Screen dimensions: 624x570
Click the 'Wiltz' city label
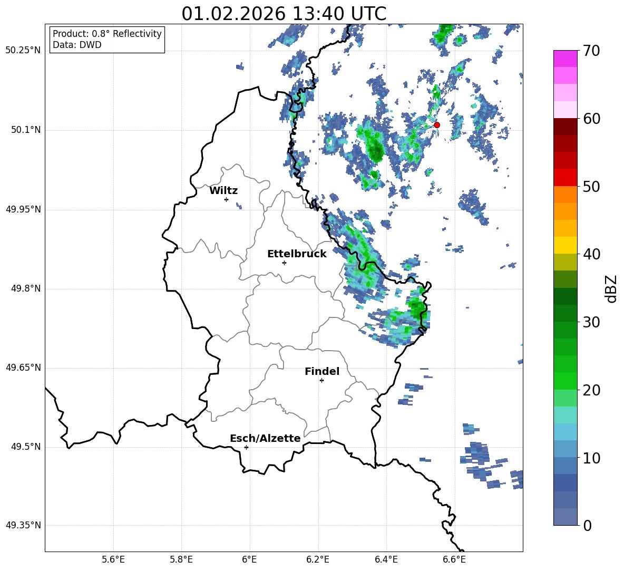coord(223,190)
